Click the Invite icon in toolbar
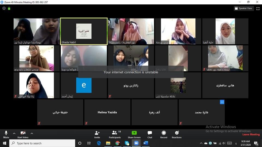This screenshot has height=147, width=262. coord(97,133)
